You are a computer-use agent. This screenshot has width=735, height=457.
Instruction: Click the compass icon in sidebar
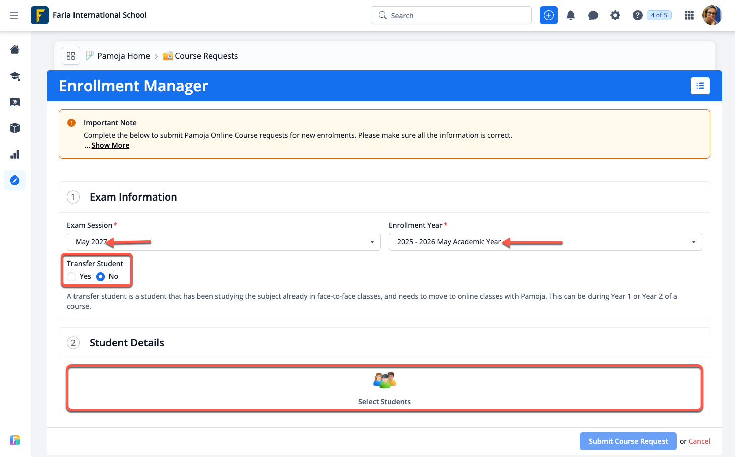click(x=15, y=180)
